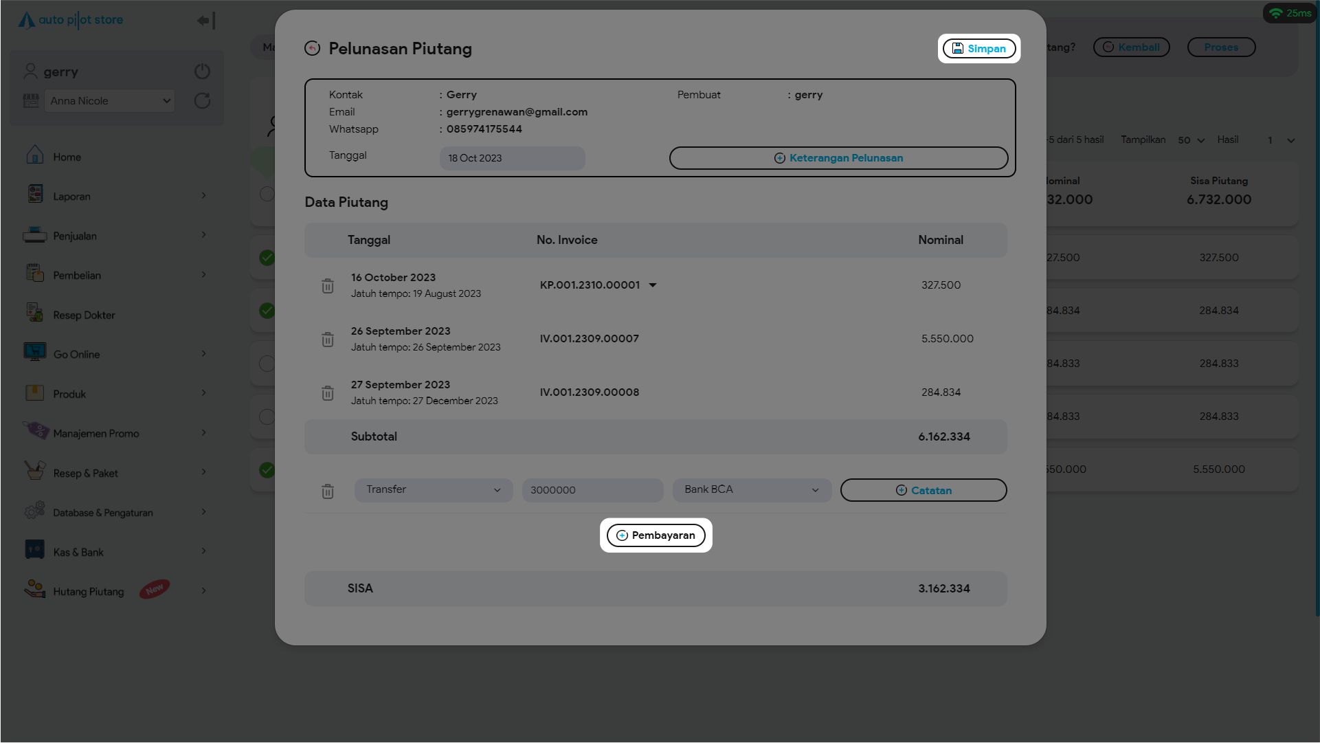Delete invoice IV.001.2309.00007 row
The width and height of the screenshot is (1320, 743).
(328, 340)
